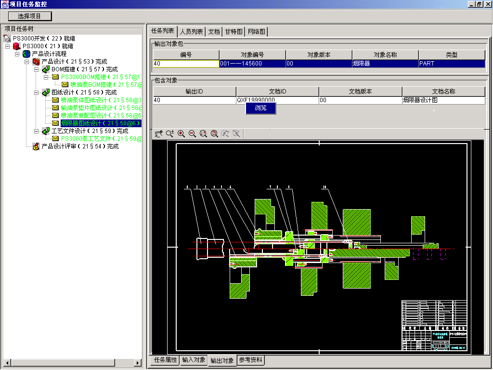The height and width of the screenshot is (370, 493).
Task: Click the icon beside 产品设计评审
Action: [x=36, y=146]
